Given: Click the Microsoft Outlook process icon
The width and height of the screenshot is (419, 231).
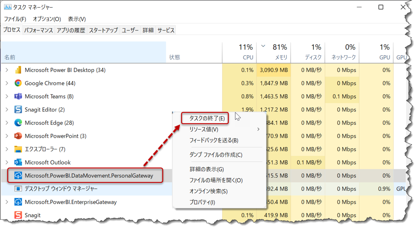Looking at the screenshot, I should (x=18, y=162).
